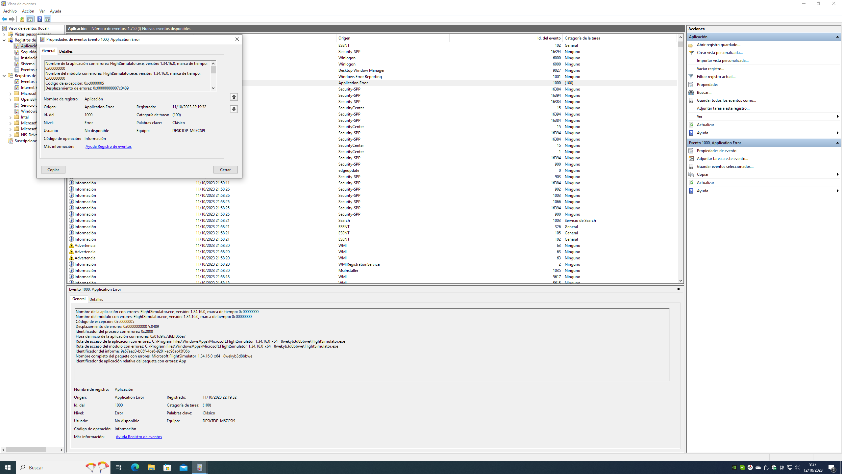Open Ayuda Registro de eventos link in dialog

(109, 146)
